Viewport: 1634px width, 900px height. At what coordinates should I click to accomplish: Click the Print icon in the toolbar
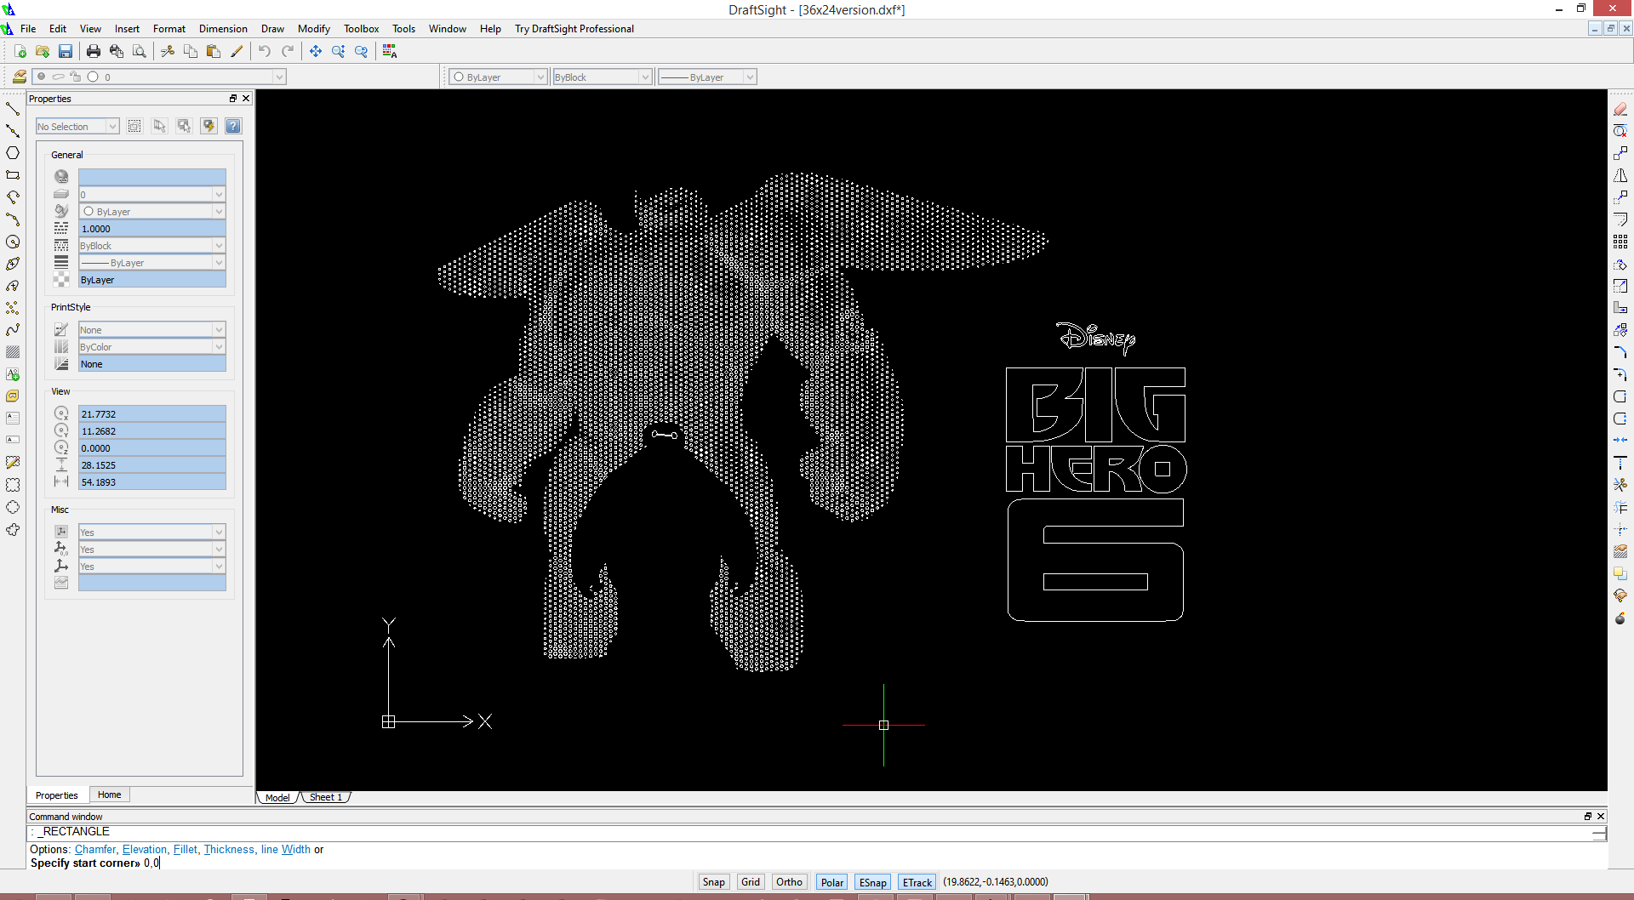coord(94,52)
